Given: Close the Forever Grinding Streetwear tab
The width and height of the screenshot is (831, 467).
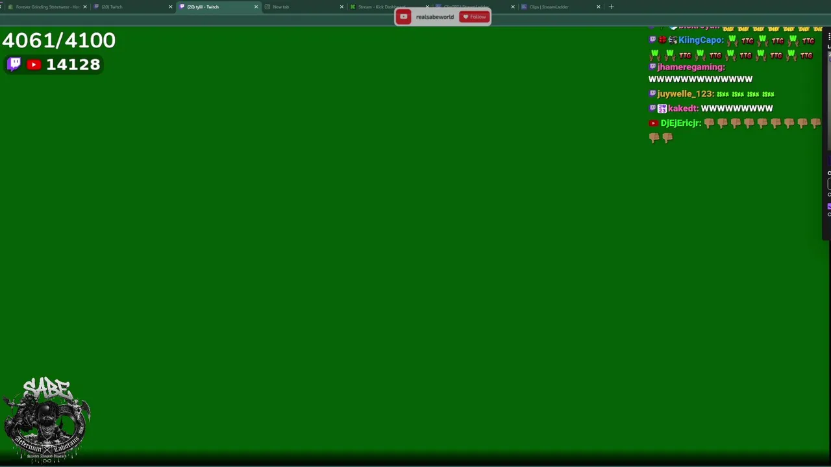Looking at the screenshot, I should 85,6.
